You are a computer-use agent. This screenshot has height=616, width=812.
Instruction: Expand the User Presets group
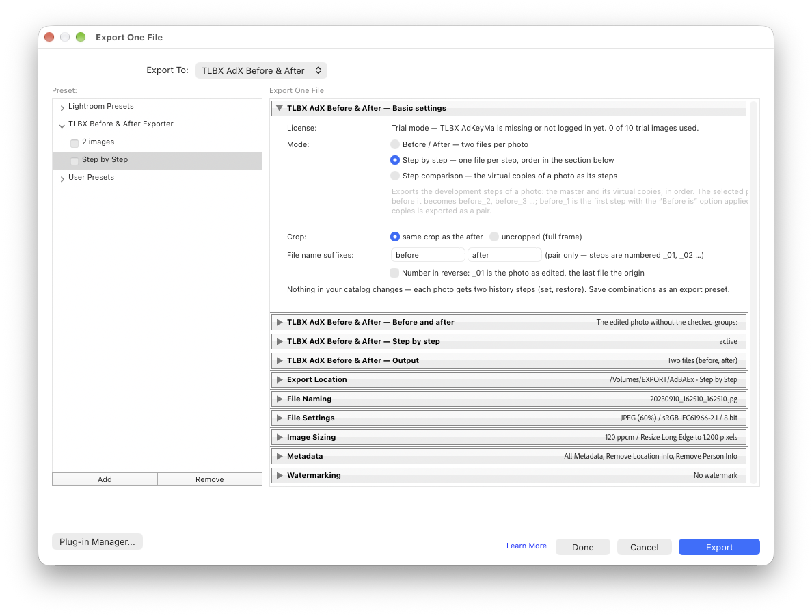click(x=62, y=178)
